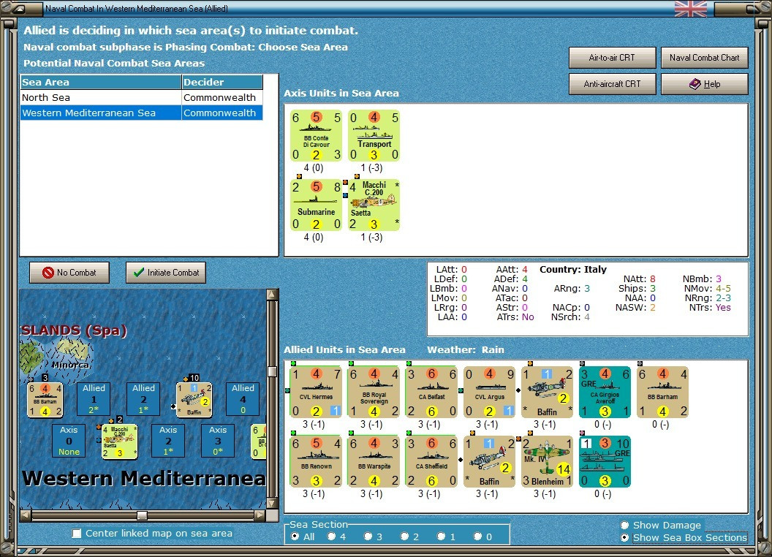Click the Initiate Combat button
This screenshot has height=557, width=772.
coord(166,273)
